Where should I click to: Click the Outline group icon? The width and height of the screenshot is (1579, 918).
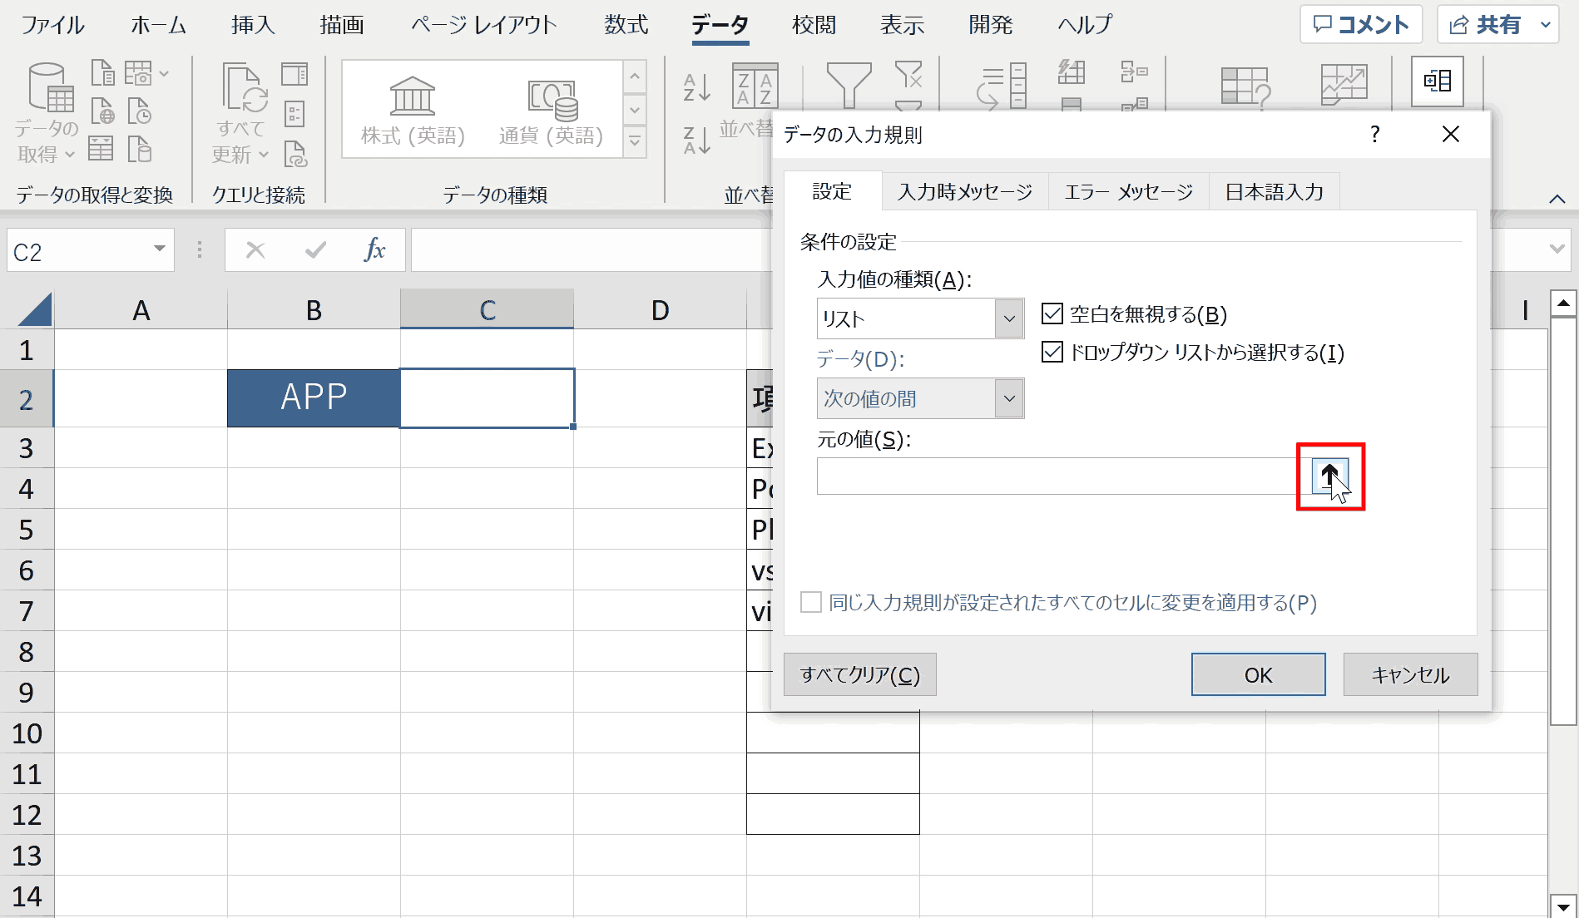coord(1438,81)
